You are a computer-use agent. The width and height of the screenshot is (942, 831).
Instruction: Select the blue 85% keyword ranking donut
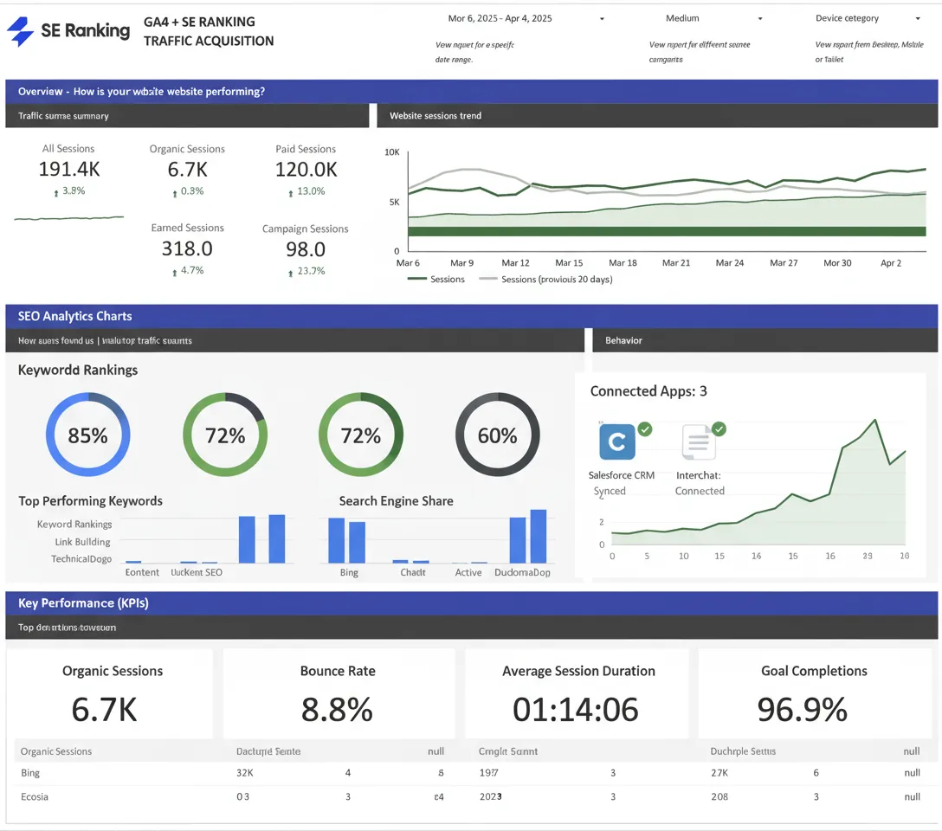point(87,435)
